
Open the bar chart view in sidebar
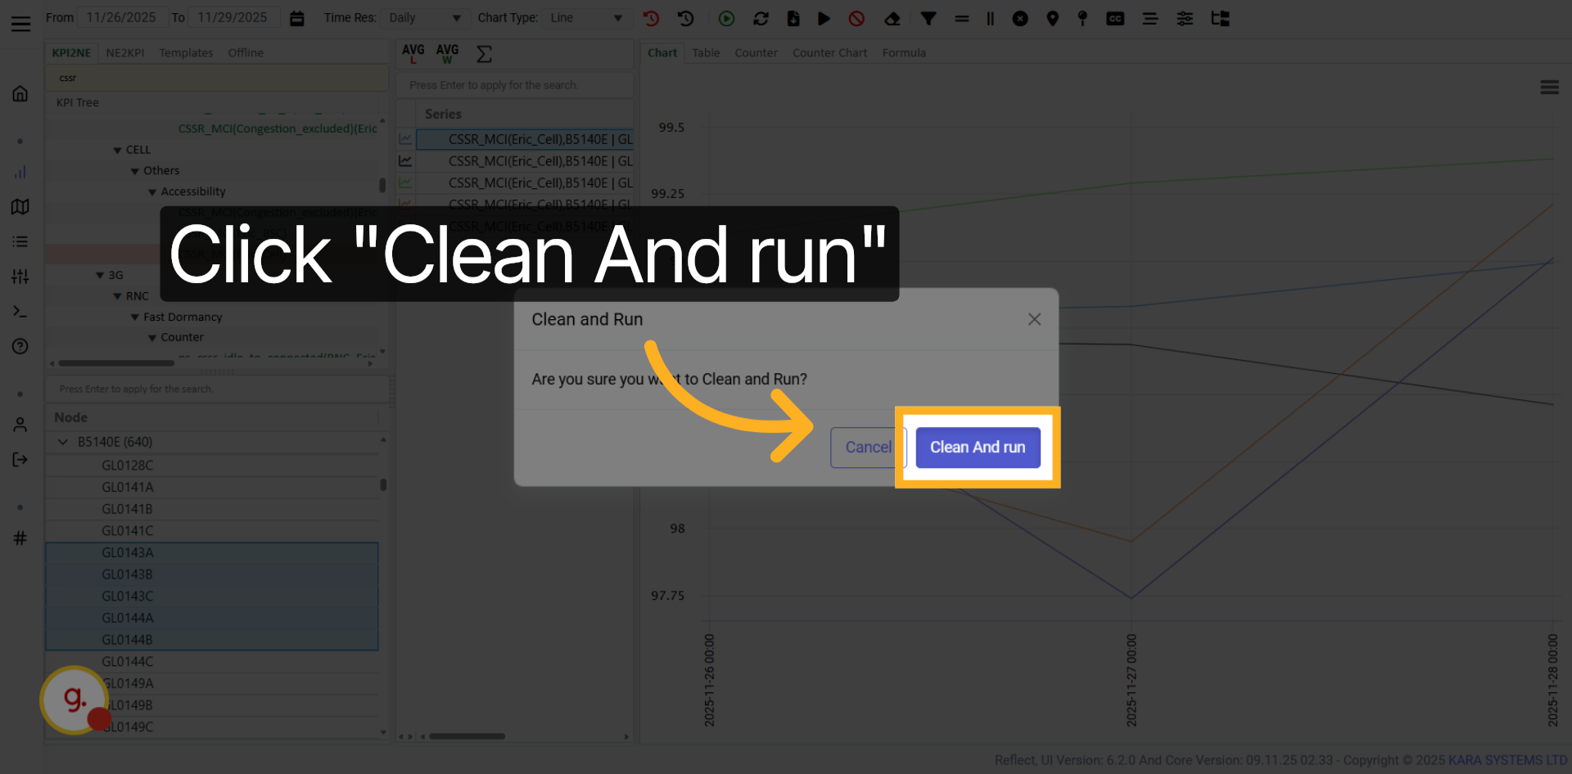(20, 172)
